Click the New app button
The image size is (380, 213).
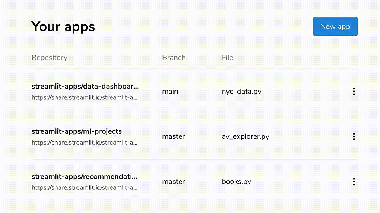335,26
